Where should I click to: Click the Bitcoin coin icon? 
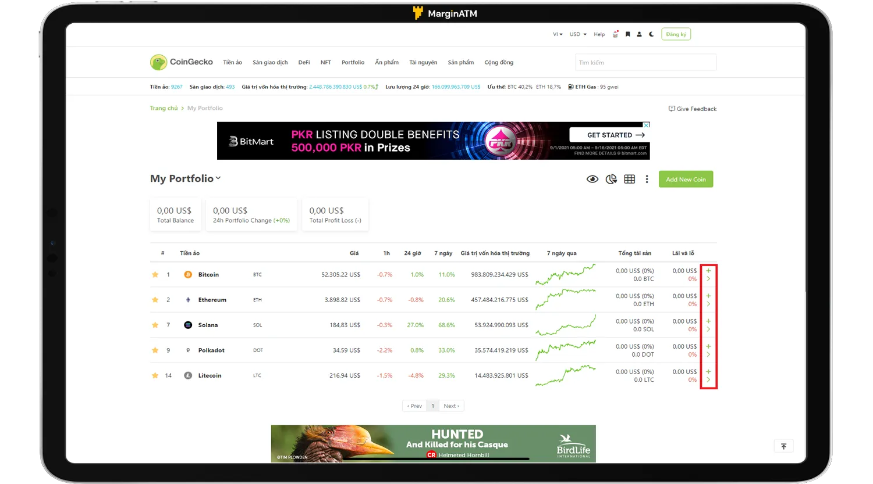[188, 275]
